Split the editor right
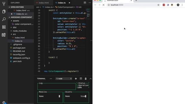 click(85, 3)
